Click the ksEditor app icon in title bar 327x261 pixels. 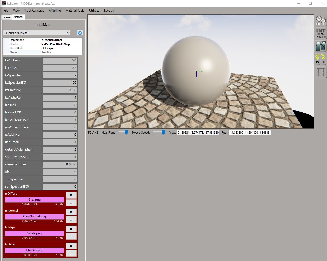pos(4,3)
